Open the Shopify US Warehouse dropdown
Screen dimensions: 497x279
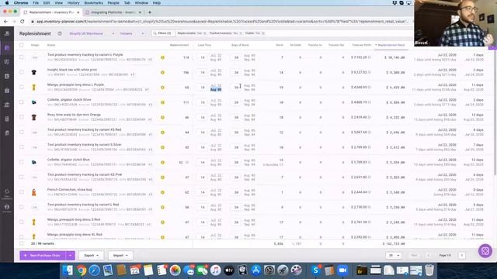coord(92,33)
